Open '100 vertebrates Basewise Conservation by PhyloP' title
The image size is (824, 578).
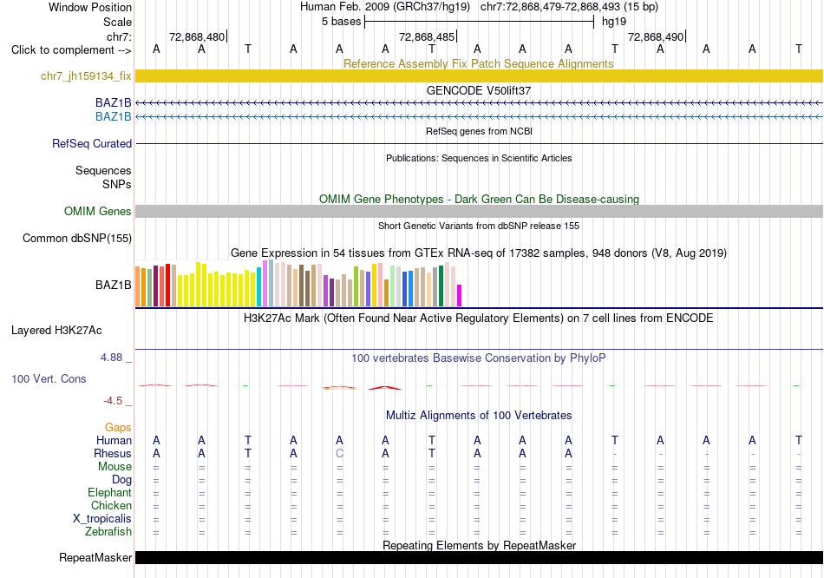[x=478, y=358]
